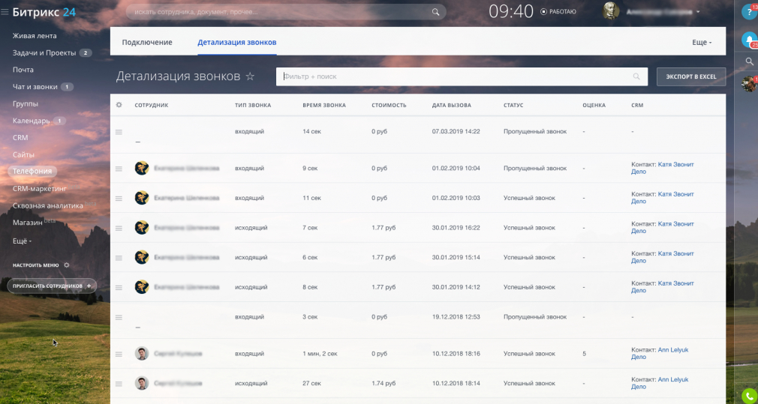Click the magnifier icon in right sidebar
The image size is (758, 404).
[748, 61]
